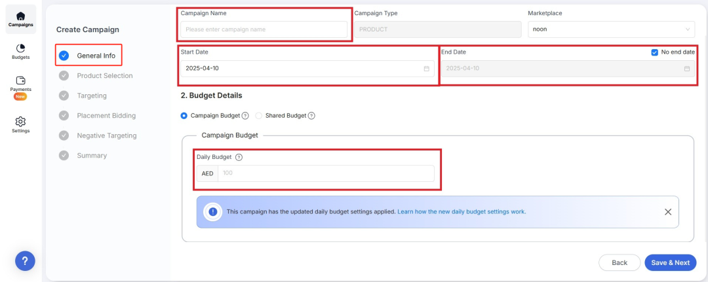Click the Shared Budget info icon

311,116
